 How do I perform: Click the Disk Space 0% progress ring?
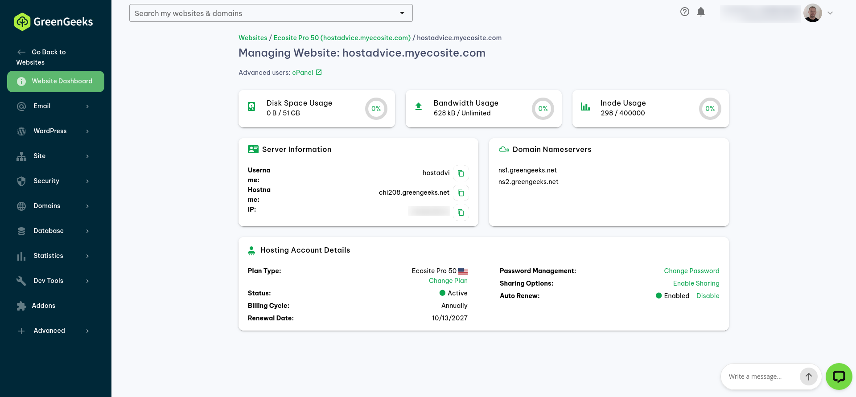(376, 109)
